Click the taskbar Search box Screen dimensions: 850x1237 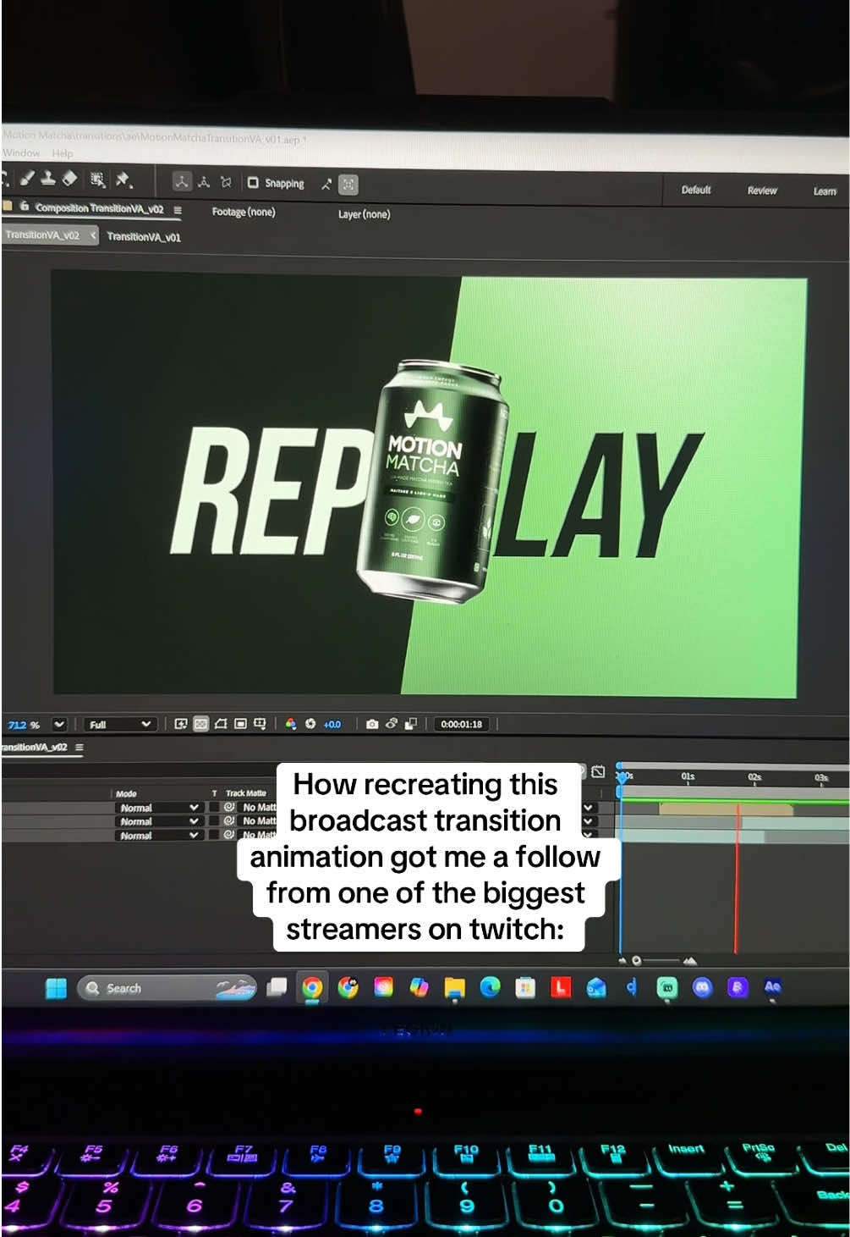click(x=167, y=988)
